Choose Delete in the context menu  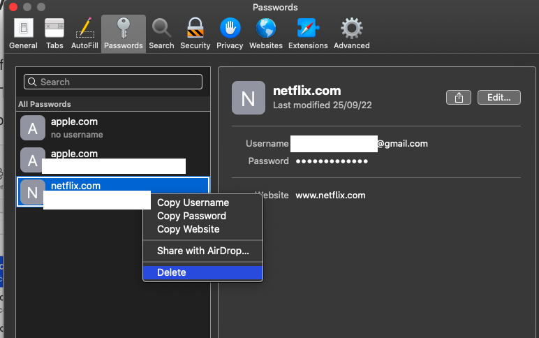pyautogui.click(x=202, y=272)
